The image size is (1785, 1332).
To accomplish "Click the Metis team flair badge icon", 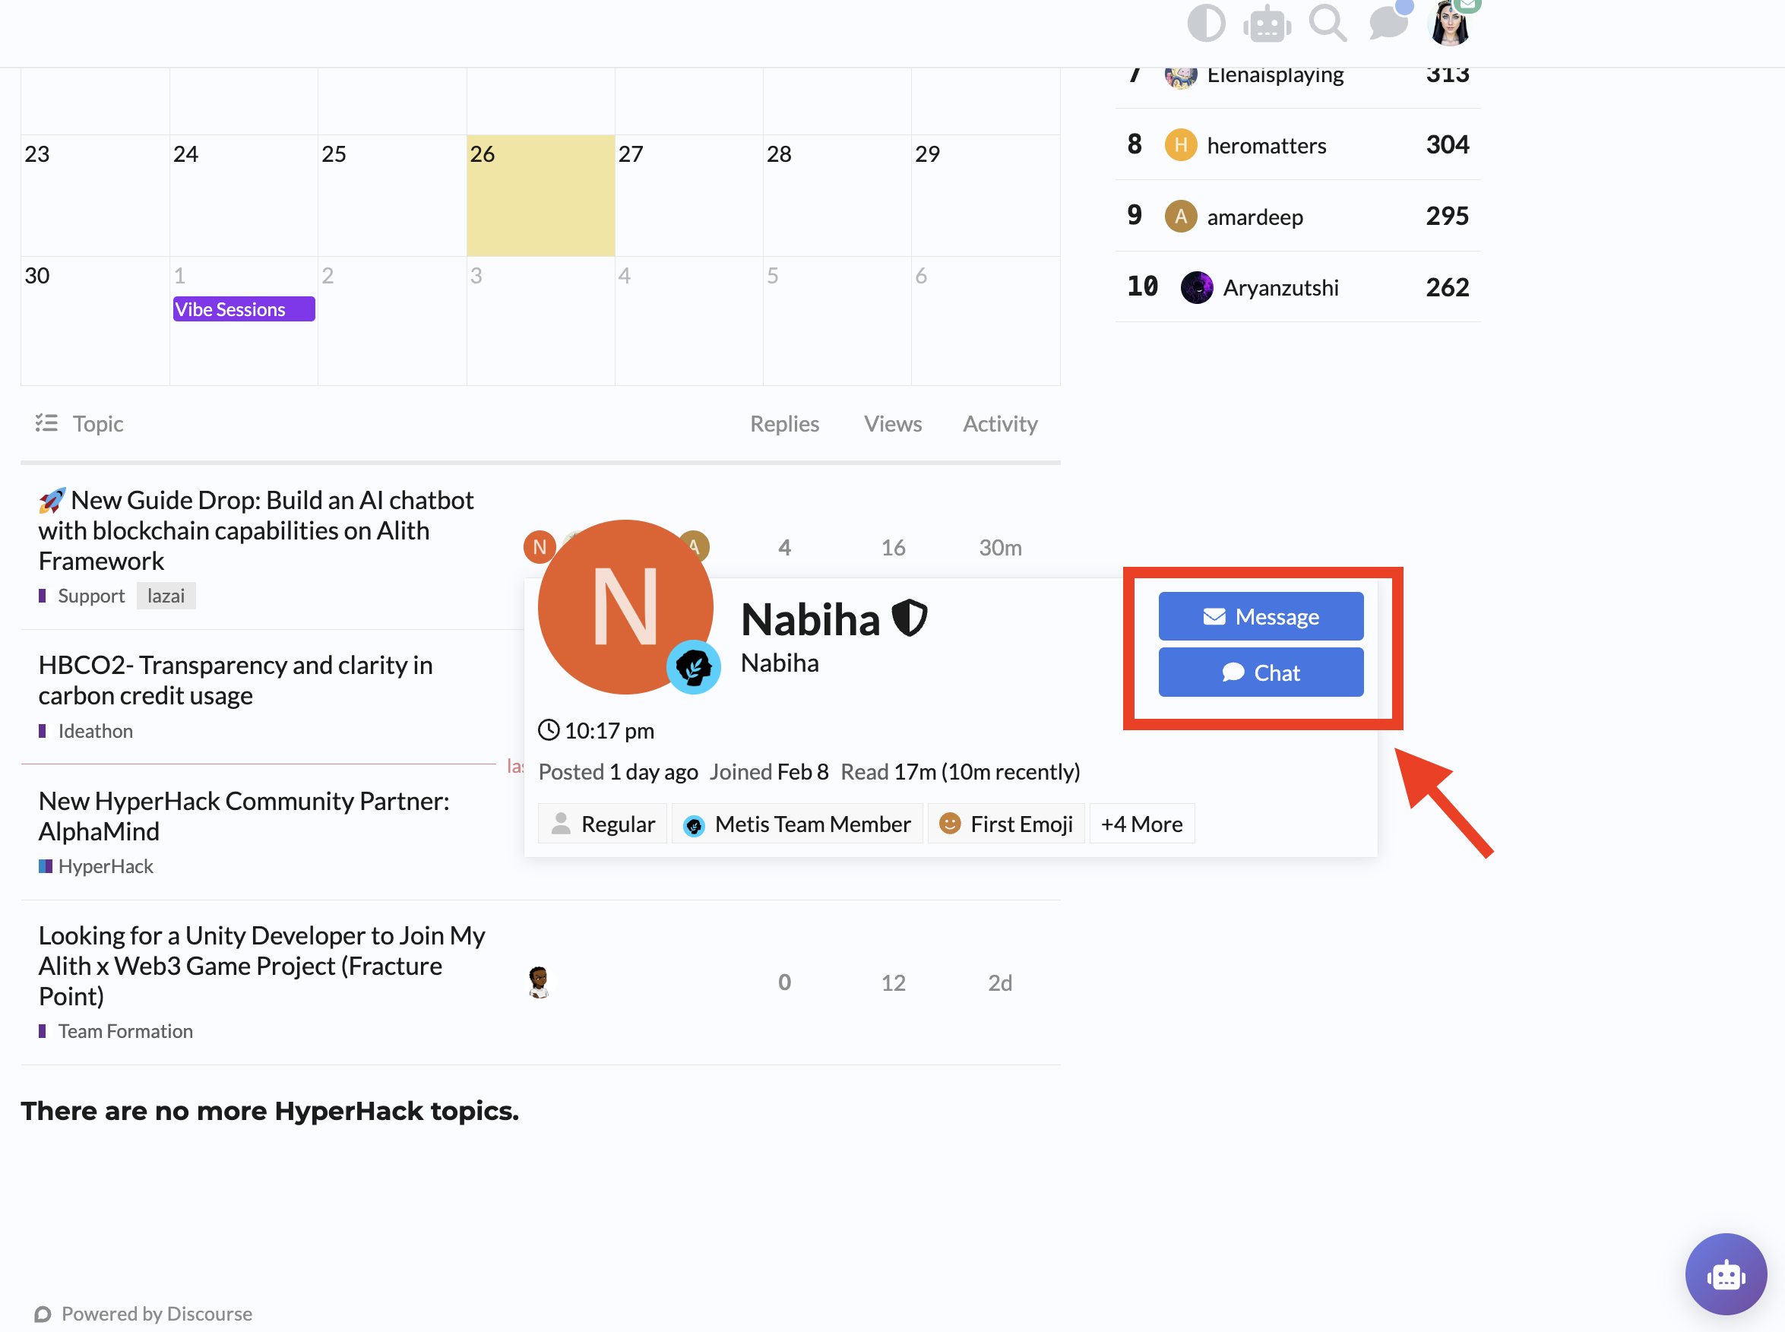I will click(693, 667).
